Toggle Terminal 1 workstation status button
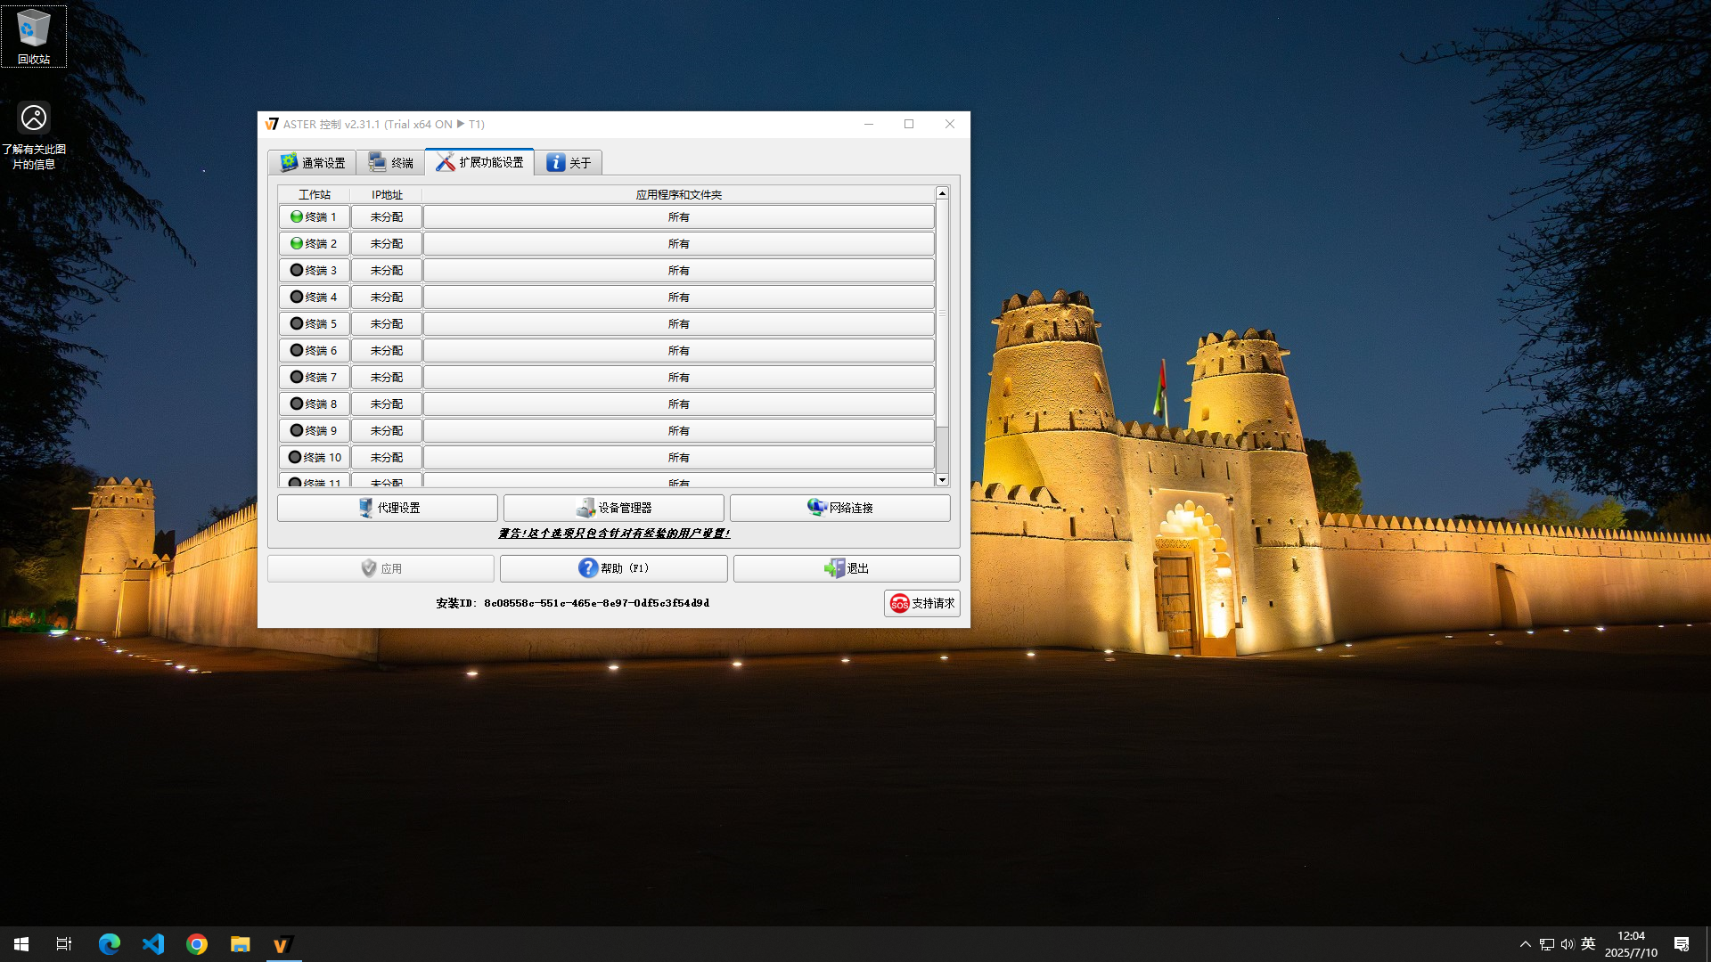Screen dimensions: 1711x962 click(314, 217)
